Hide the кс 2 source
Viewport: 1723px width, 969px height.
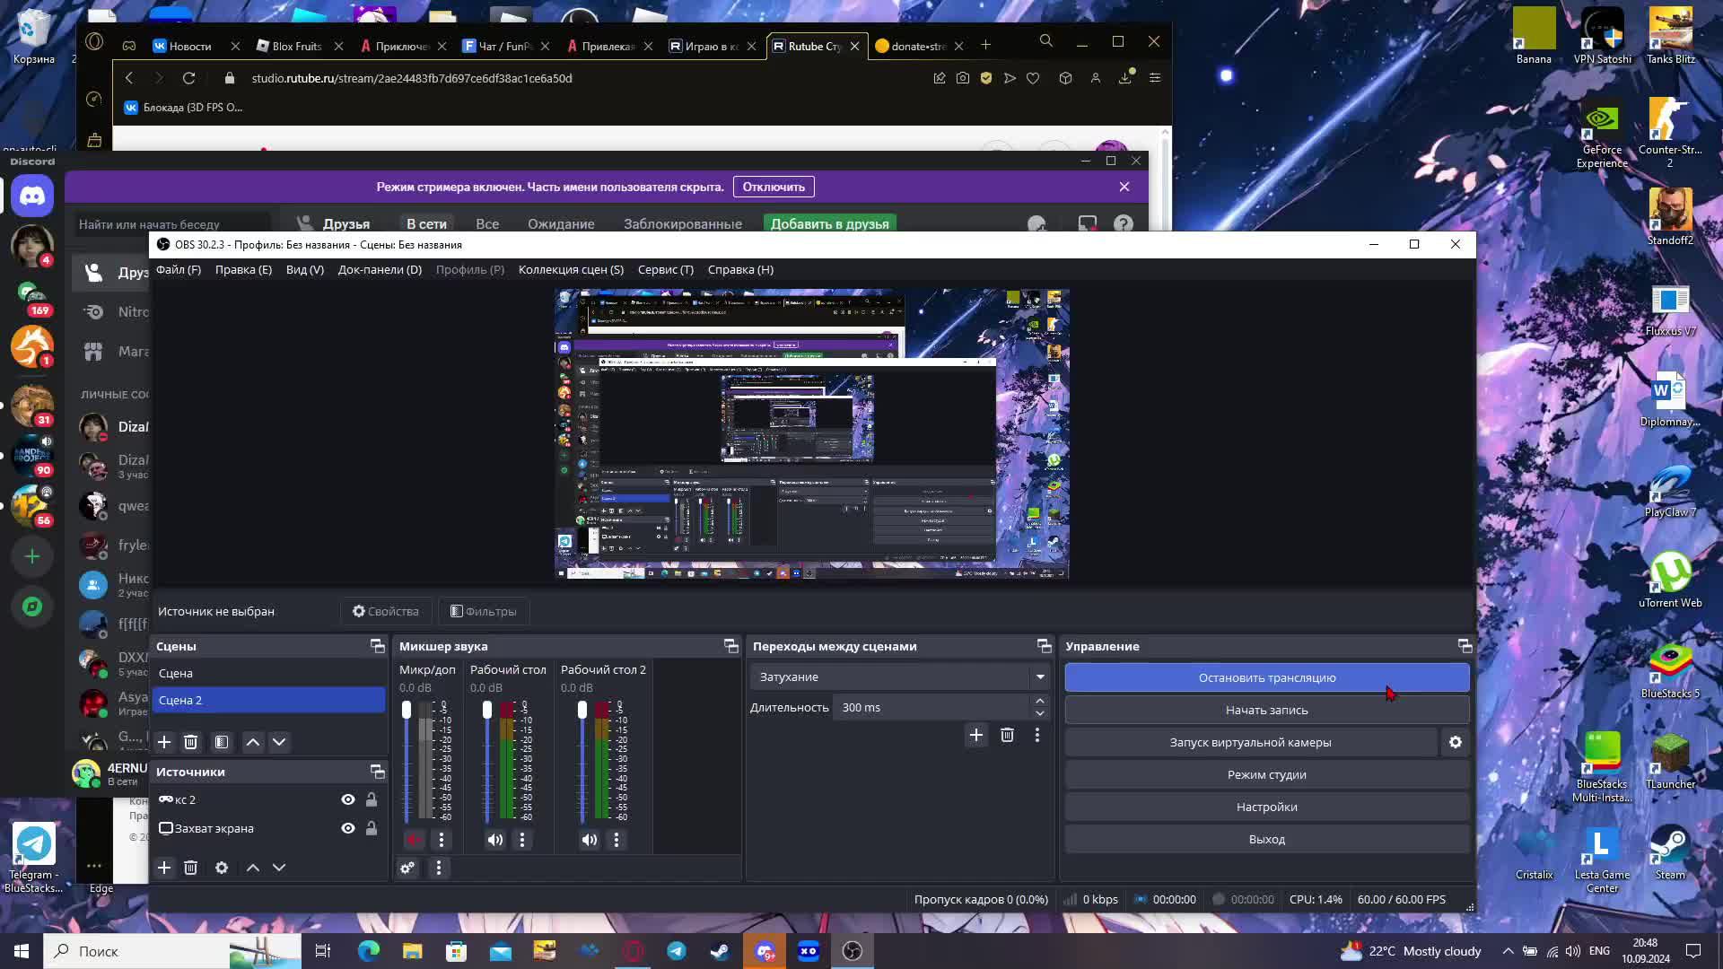tap(348, 799)
